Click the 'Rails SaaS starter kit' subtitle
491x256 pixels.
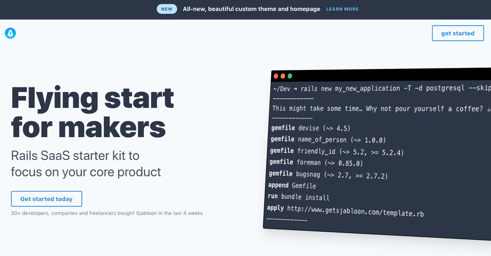point(86,164)
